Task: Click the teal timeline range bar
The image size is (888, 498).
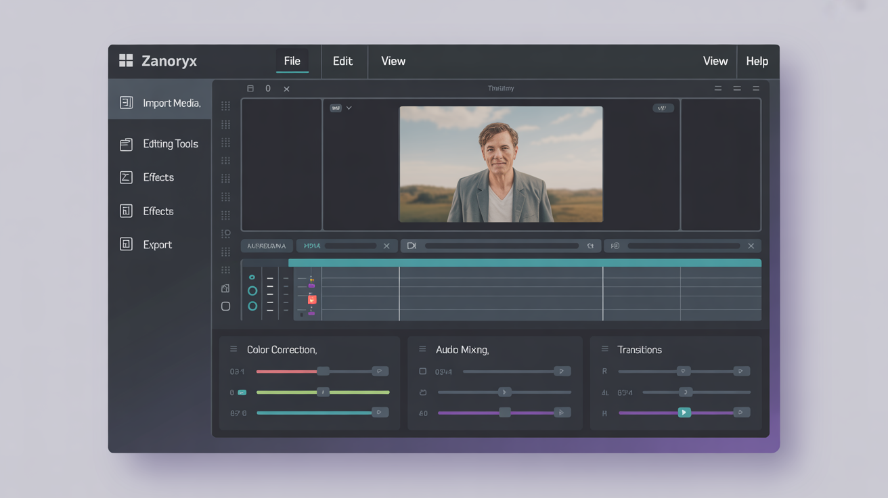Action: [525, 263]
